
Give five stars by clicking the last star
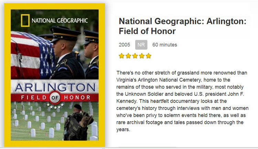pyautogui.click(x=148, y=56)
